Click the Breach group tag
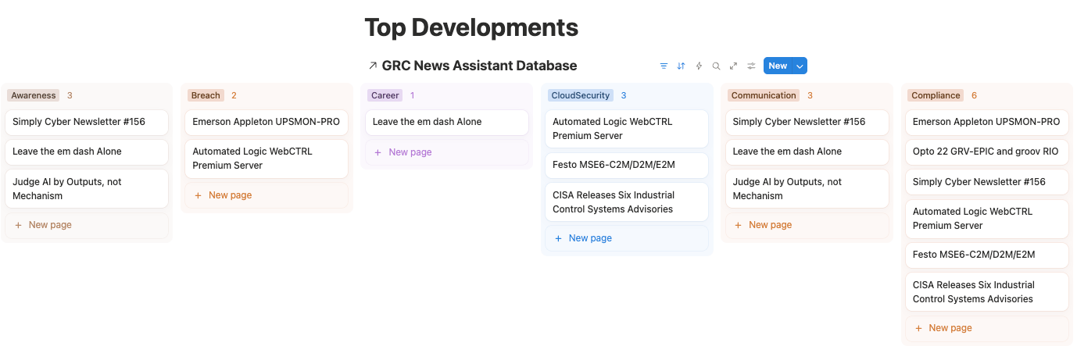1077x364 pixels. pos(206,95)
